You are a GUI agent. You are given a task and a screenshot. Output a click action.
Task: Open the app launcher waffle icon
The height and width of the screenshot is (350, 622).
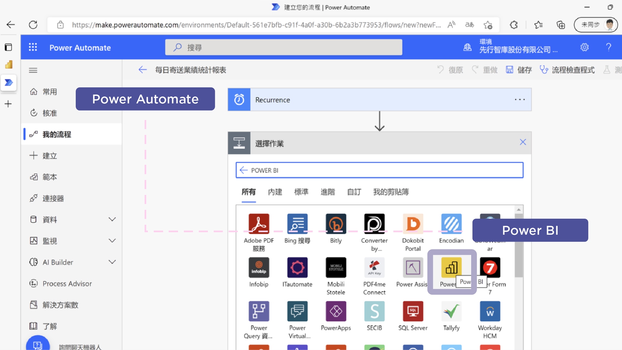tap(33, 47)
